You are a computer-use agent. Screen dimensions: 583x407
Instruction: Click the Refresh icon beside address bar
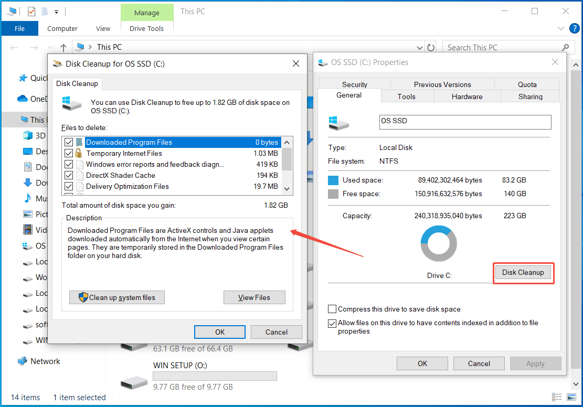431,48
